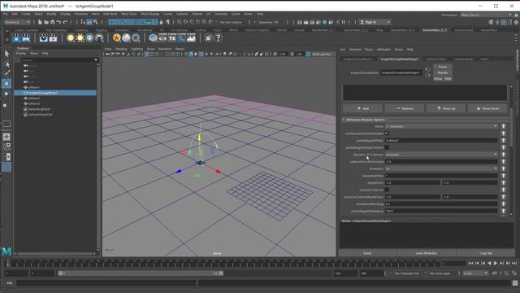520x293 pixels.
Task: Toggle viewport grid display icon
Action: (147, 54)
